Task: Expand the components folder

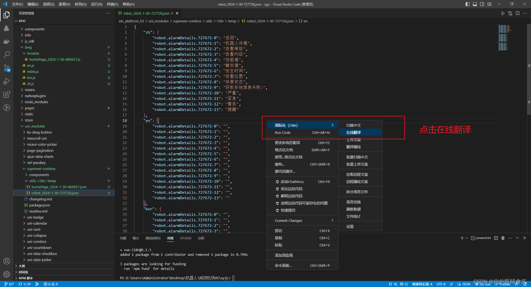Action: point(64,29)
